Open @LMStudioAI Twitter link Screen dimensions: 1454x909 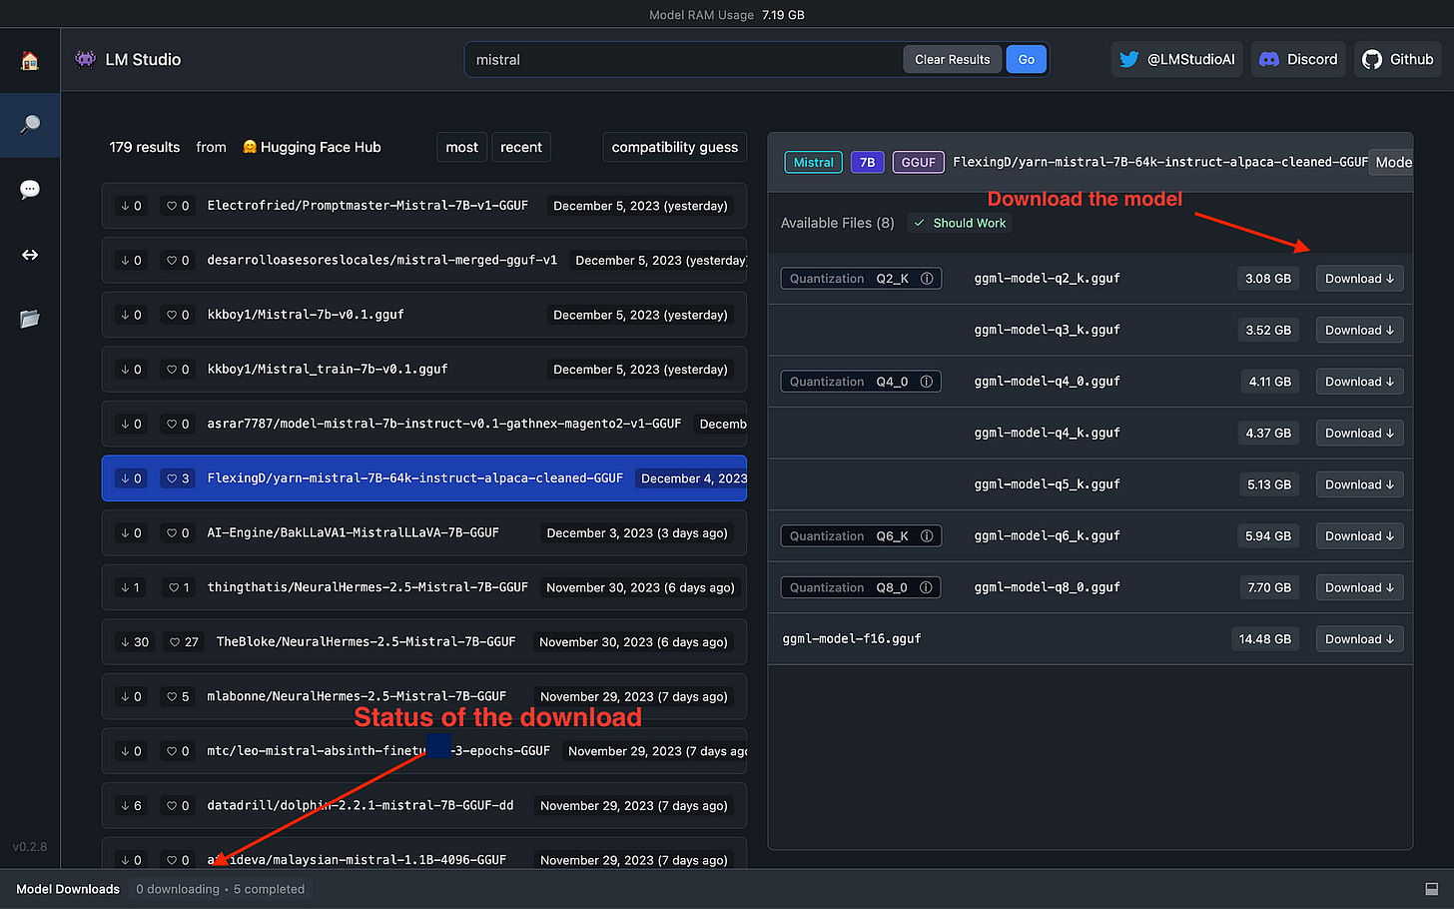(x=1177, y=59)
